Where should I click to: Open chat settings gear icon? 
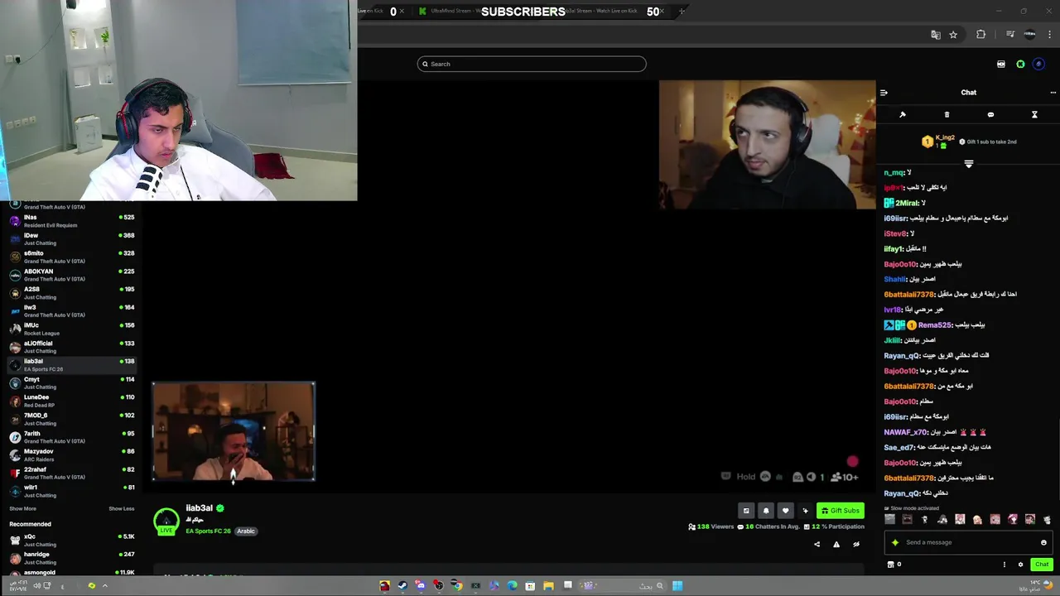1020,565
